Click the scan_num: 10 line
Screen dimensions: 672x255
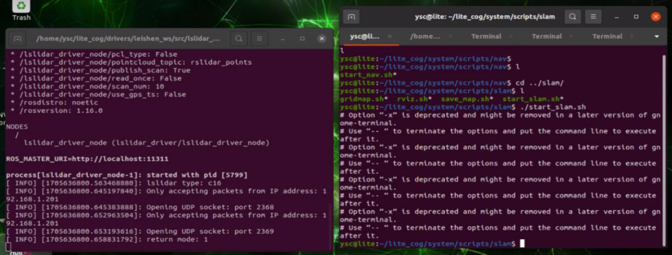click(87, 86)
